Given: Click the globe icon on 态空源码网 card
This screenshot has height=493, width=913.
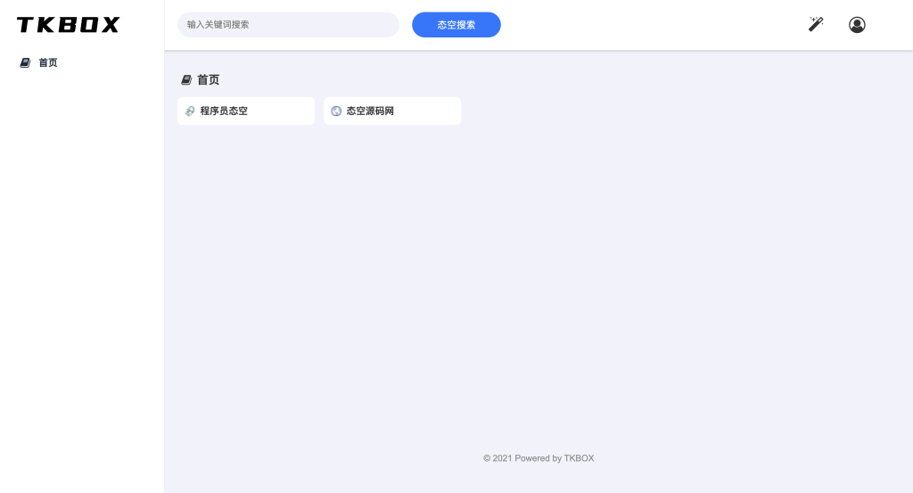Looking at the screenshot, I should [x=336, y=111].
